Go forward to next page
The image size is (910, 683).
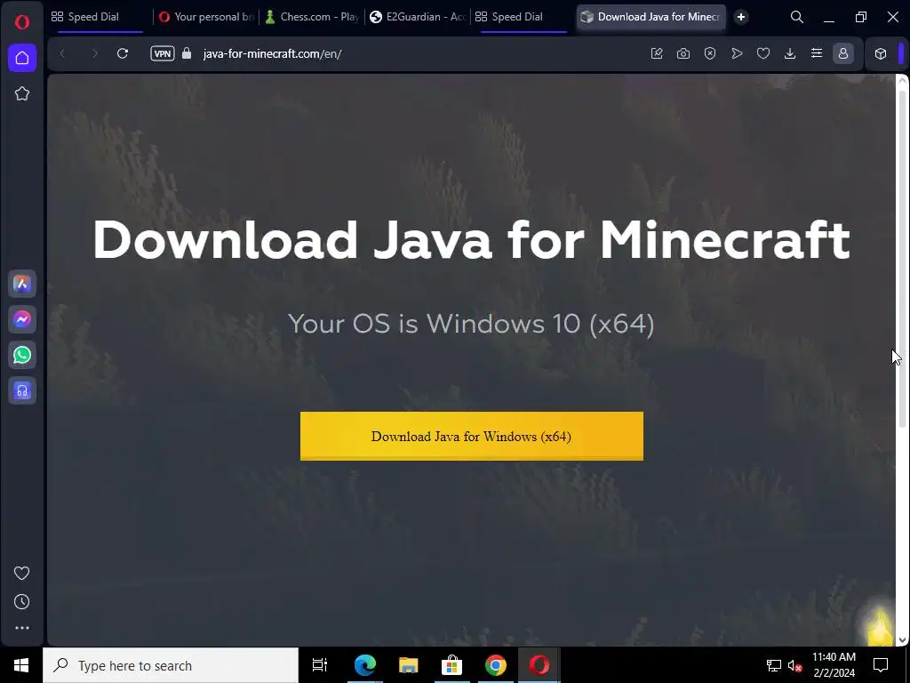(94, 53)
